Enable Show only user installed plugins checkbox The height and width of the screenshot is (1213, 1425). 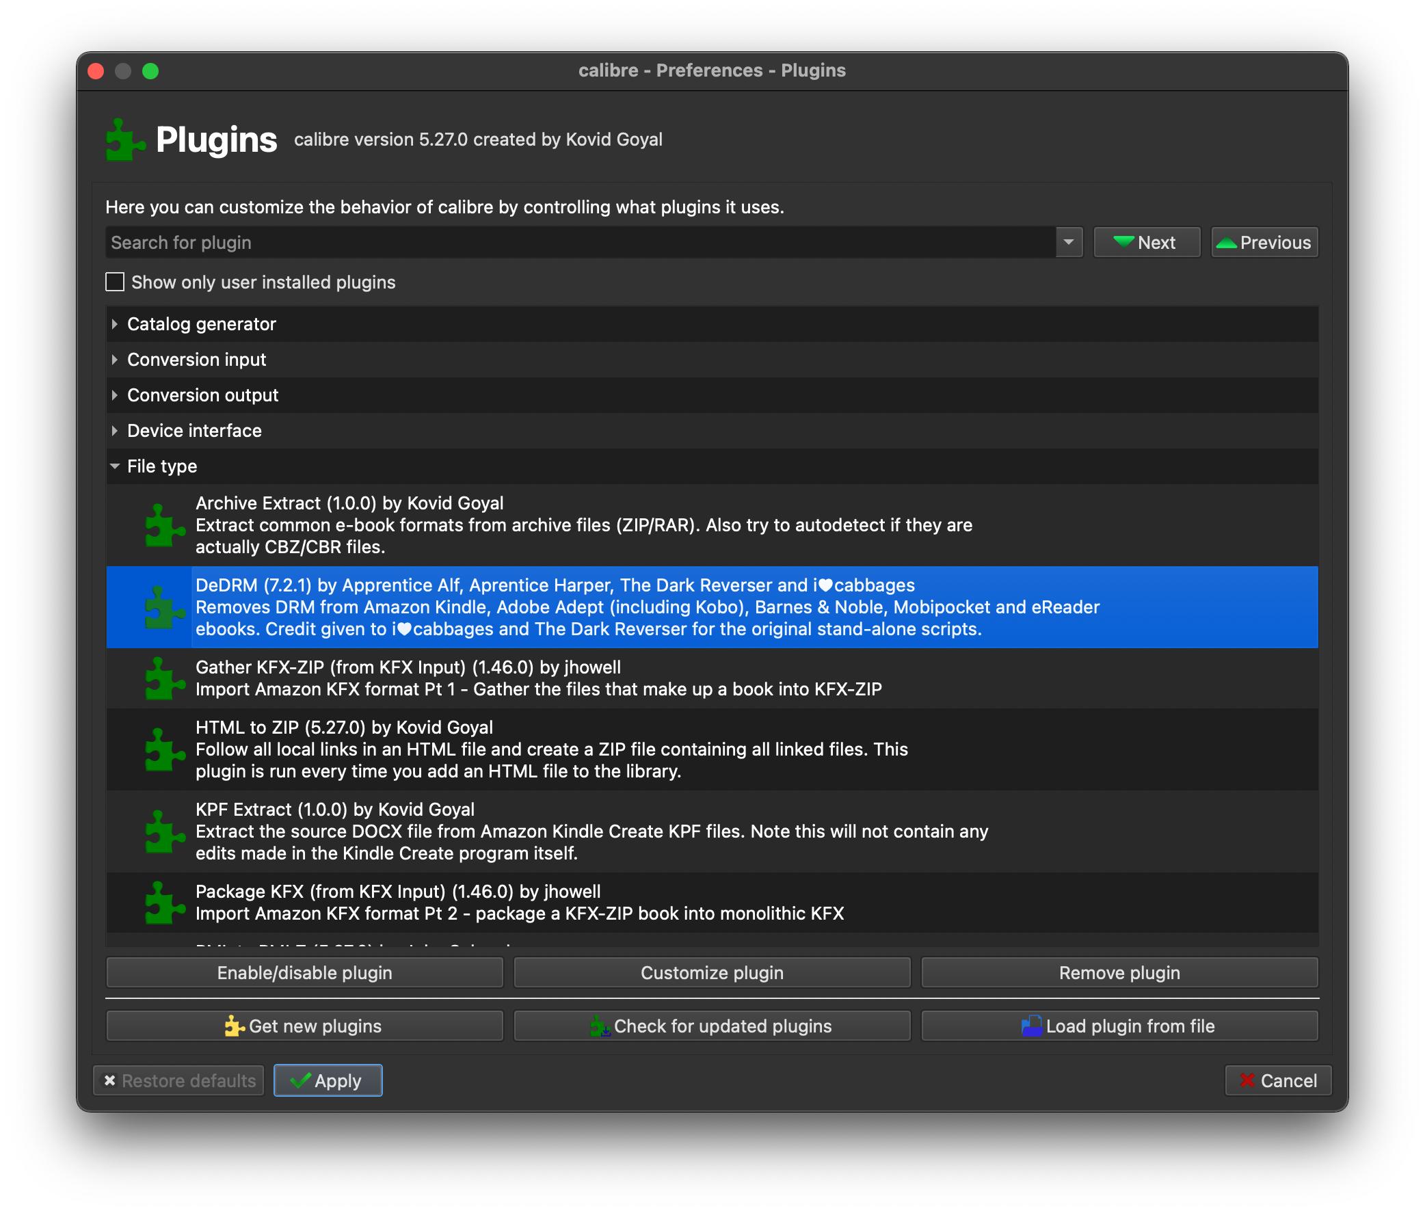click(115, 282)
